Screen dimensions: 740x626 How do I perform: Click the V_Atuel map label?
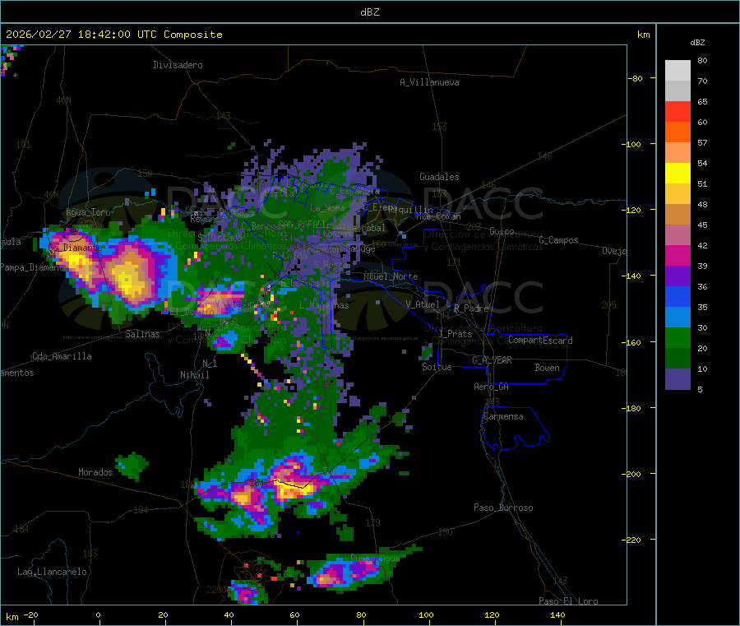pyautogui.click(x=423, y=305)
